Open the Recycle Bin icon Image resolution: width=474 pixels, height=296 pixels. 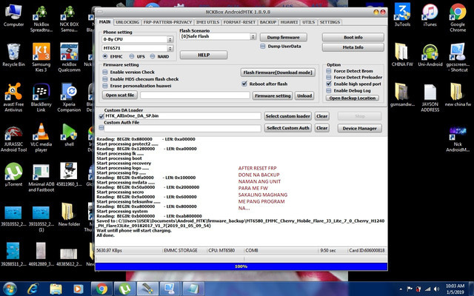click(x=13, y=55)
